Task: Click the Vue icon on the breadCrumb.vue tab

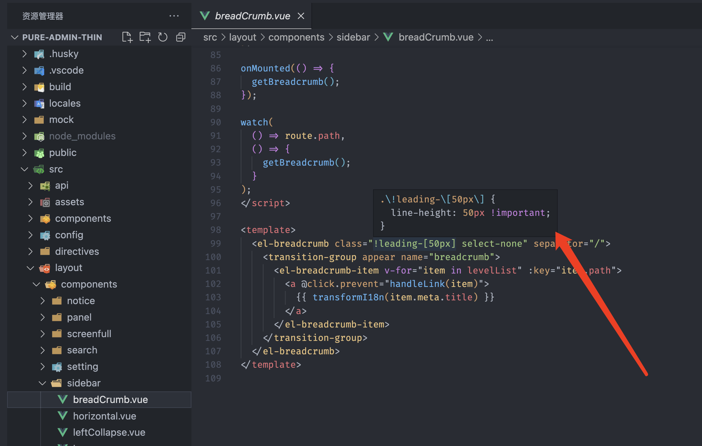Action: 205,16
